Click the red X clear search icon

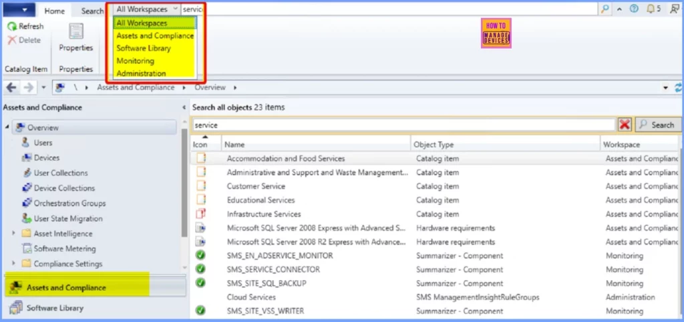[625, 125]
